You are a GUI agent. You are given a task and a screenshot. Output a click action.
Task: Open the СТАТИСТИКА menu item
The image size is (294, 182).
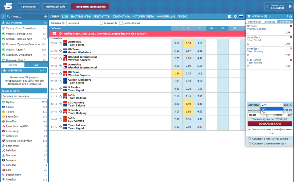coord(121,16)
